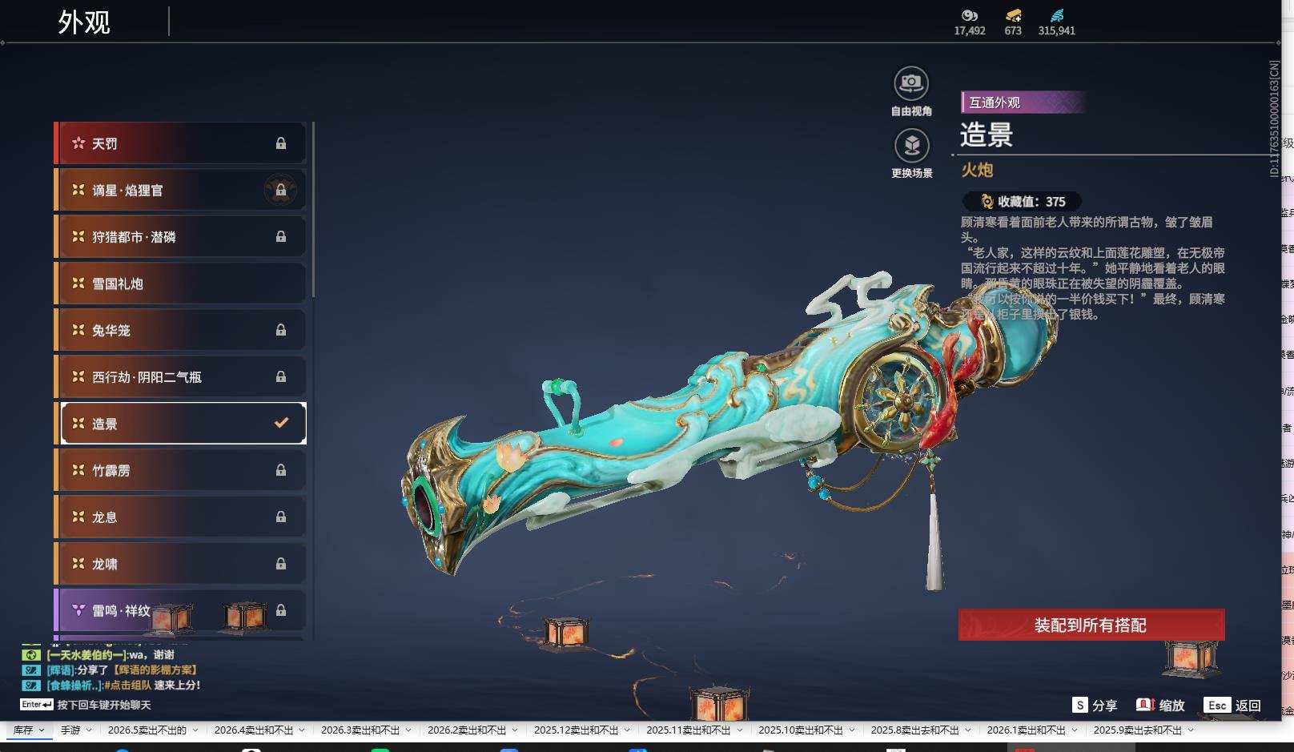Viewport: 1294px width, 752px height.
Task: Click the gold ticket icon above 673
Action: click(1013, 15)
